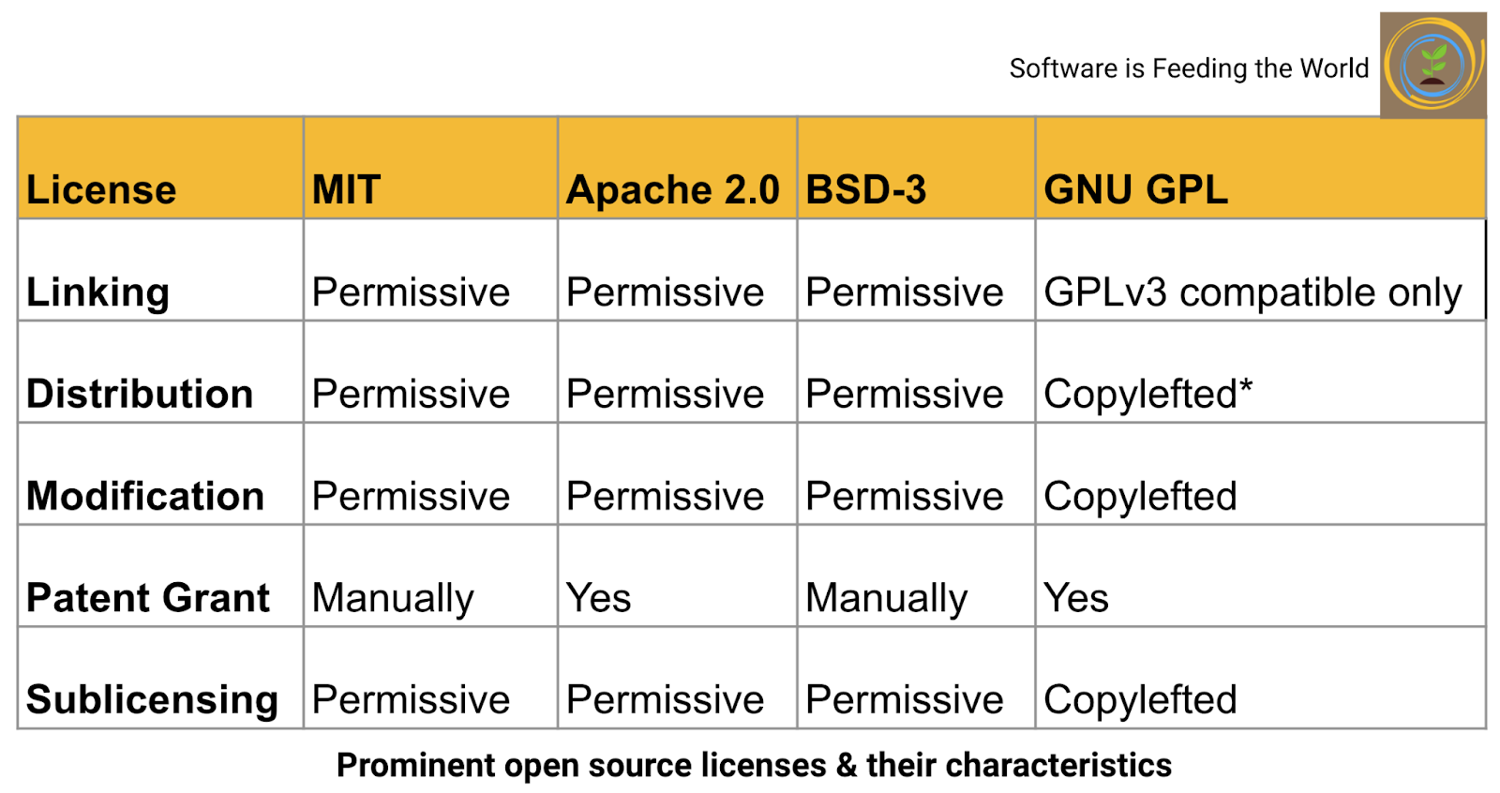The width and height of the screenshot is (1500, 793).
Task: Click the 'Software is Feeding the World' text
Action: point(1189,68)
